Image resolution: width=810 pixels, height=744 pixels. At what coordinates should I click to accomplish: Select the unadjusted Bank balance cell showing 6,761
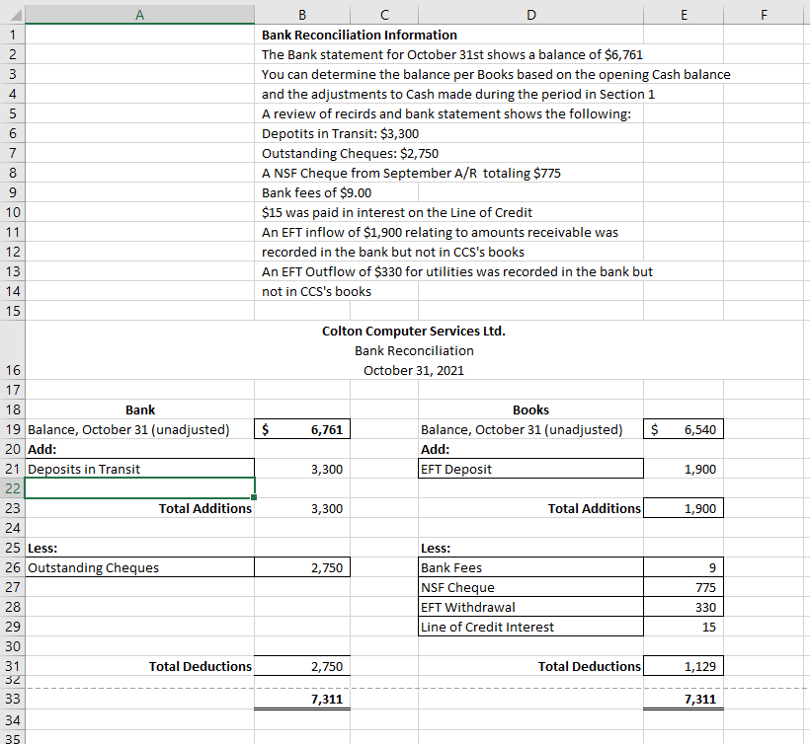302,429
